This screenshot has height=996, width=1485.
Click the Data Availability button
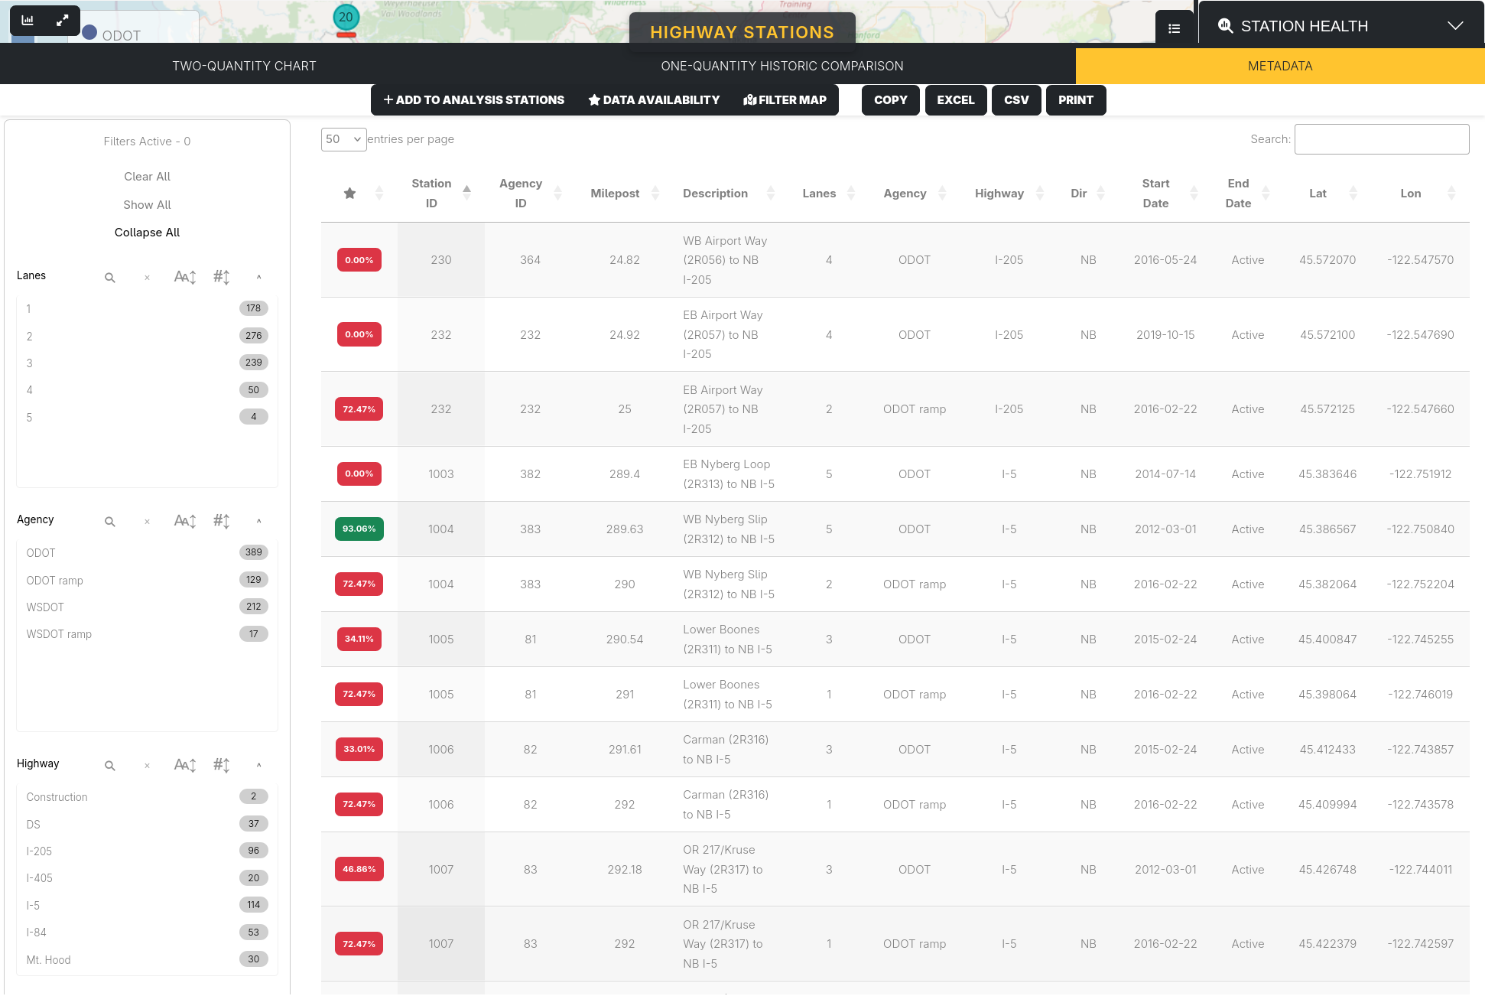[654, 100]
